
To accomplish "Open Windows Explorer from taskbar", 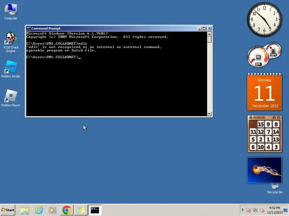I will pos(25,210).
